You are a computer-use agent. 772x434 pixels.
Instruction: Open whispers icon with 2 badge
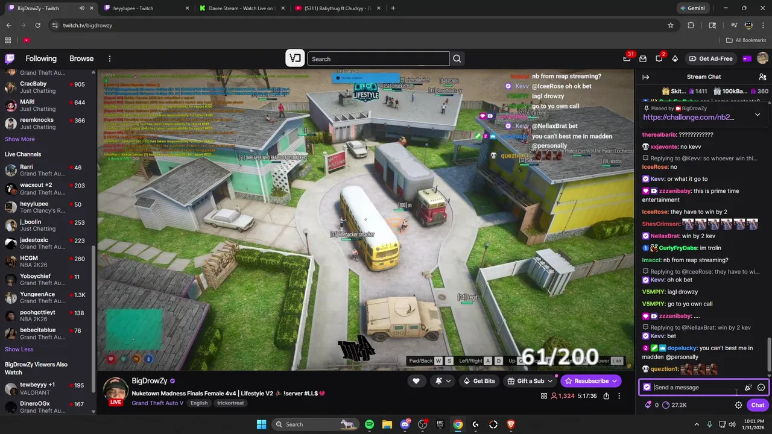[659, 58]
